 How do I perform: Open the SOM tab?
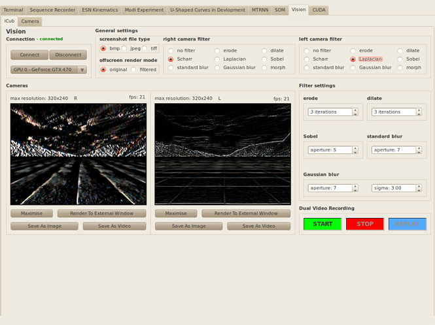(280, 10)
